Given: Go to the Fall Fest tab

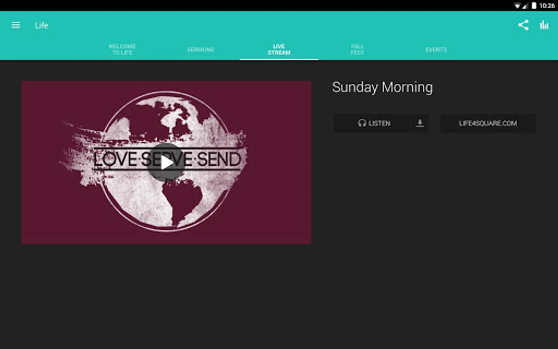Looking at the screenshot, I should [x=357, y=49].
